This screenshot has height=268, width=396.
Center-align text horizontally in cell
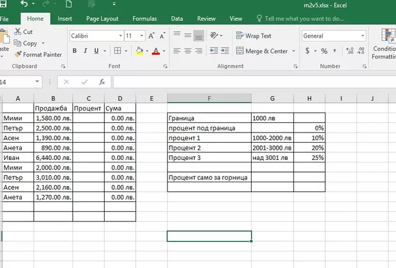click(x=188, y=51)
